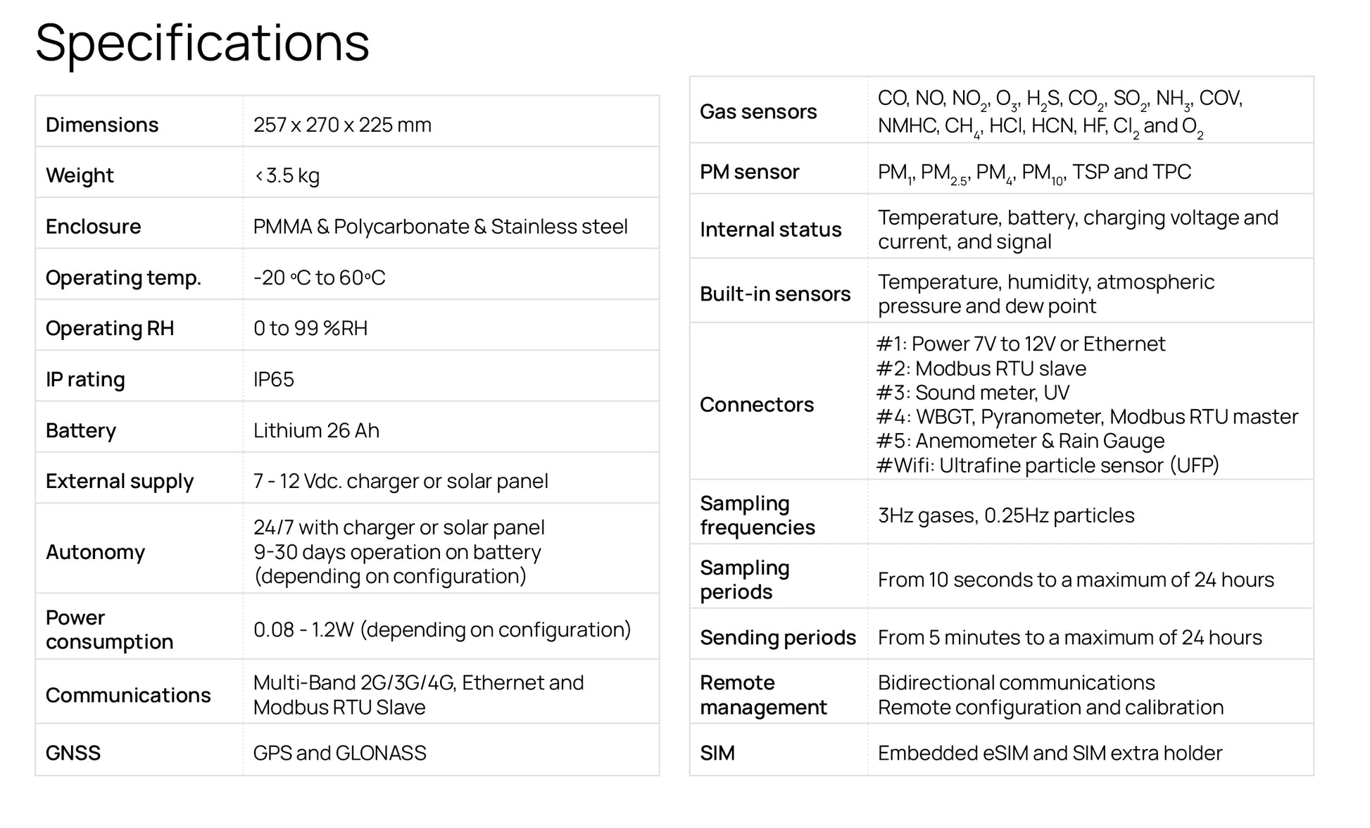1370x828 pixels.
Task: Click the Internal status row label
Action: pyautogui.click(x=770, y=230)
